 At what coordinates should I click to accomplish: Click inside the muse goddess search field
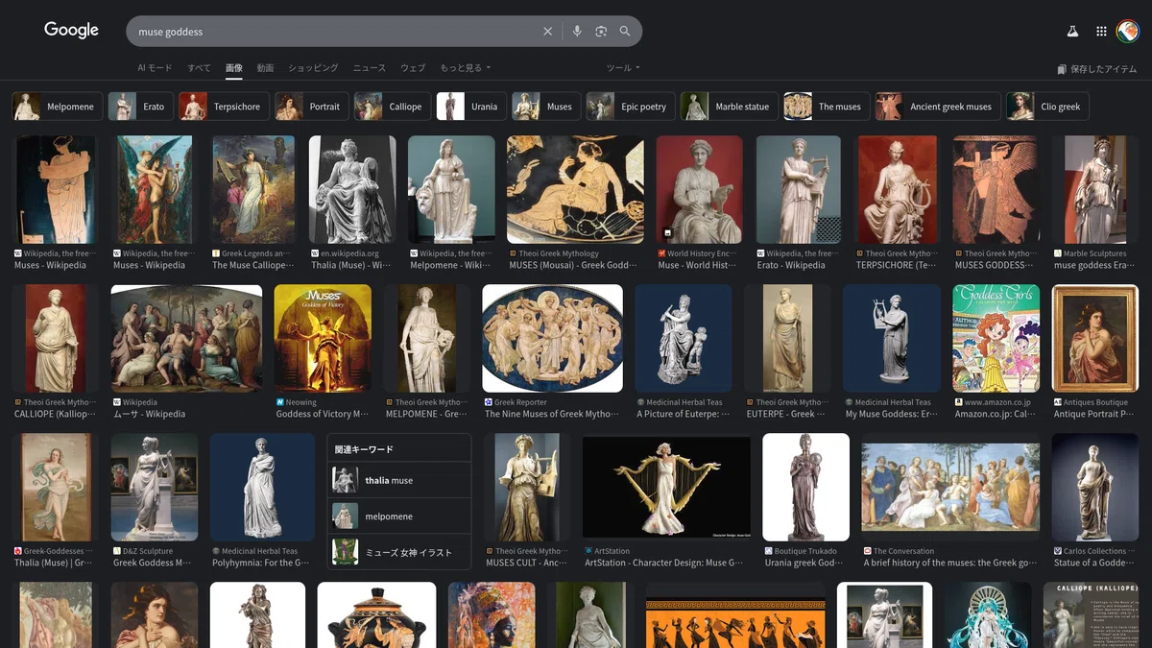tap(336, 32)
